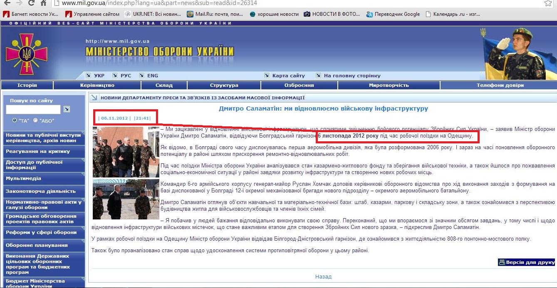Viewport: 557px width, 288px height.
Task: Select the "ТА" search radio button
Action: pyautogui.click(x=15, y=121)
